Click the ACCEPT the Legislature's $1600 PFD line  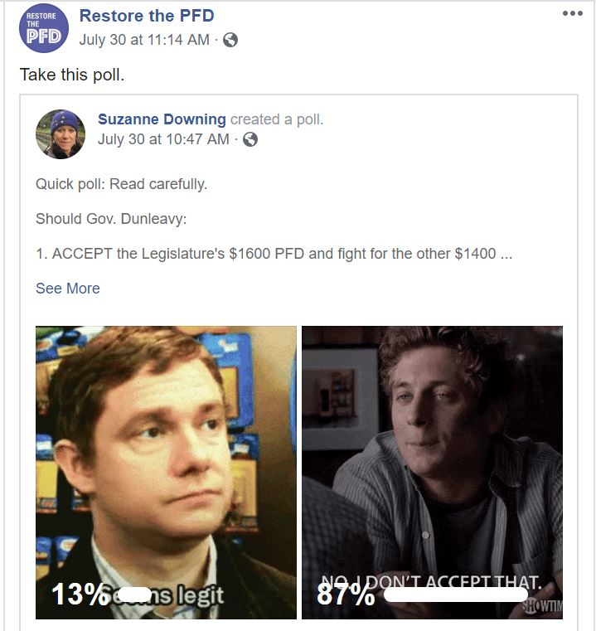point(274,254)
